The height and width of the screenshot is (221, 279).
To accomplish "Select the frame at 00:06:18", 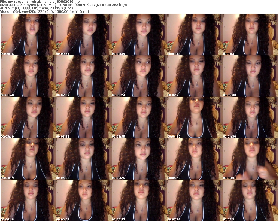I will coord(28,200).
